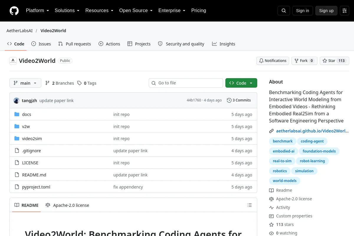
Task: Open commit hash 44b1760 link
Action: [194, 100]
